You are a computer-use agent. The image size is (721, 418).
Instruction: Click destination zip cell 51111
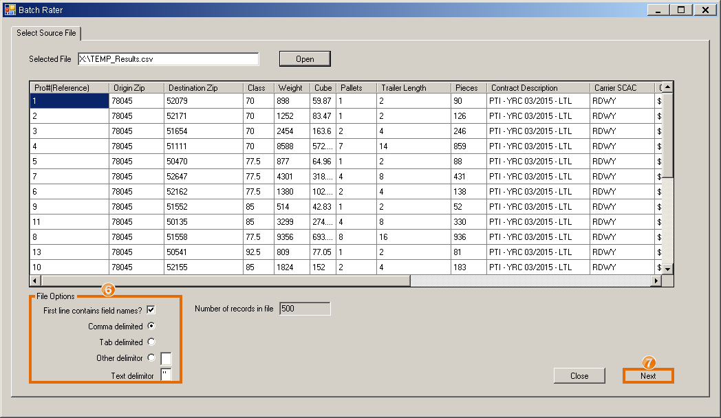(204, 146)
